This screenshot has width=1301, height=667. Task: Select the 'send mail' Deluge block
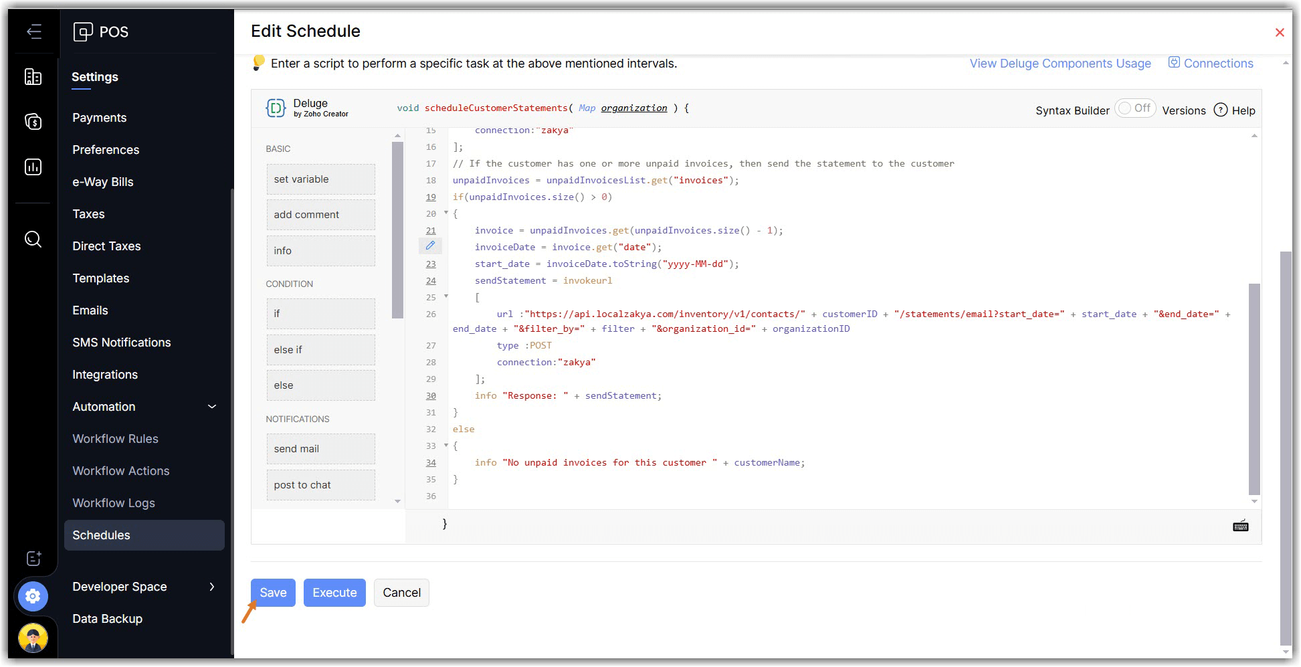(320, 449)
